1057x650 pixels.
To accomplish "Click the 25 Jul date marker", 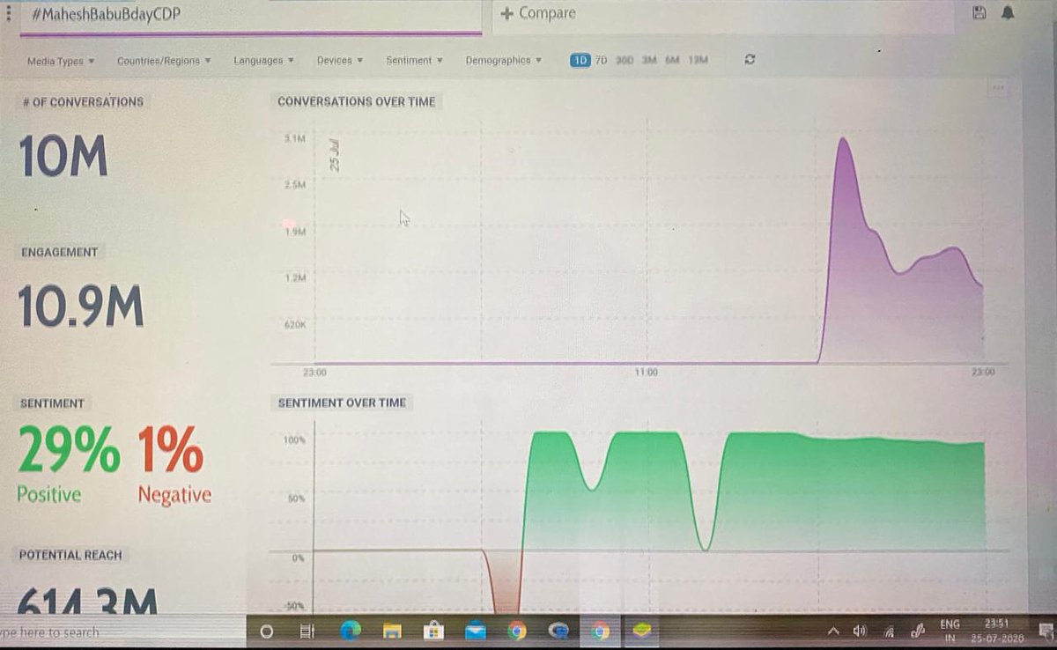I will [x=334, y=155].
